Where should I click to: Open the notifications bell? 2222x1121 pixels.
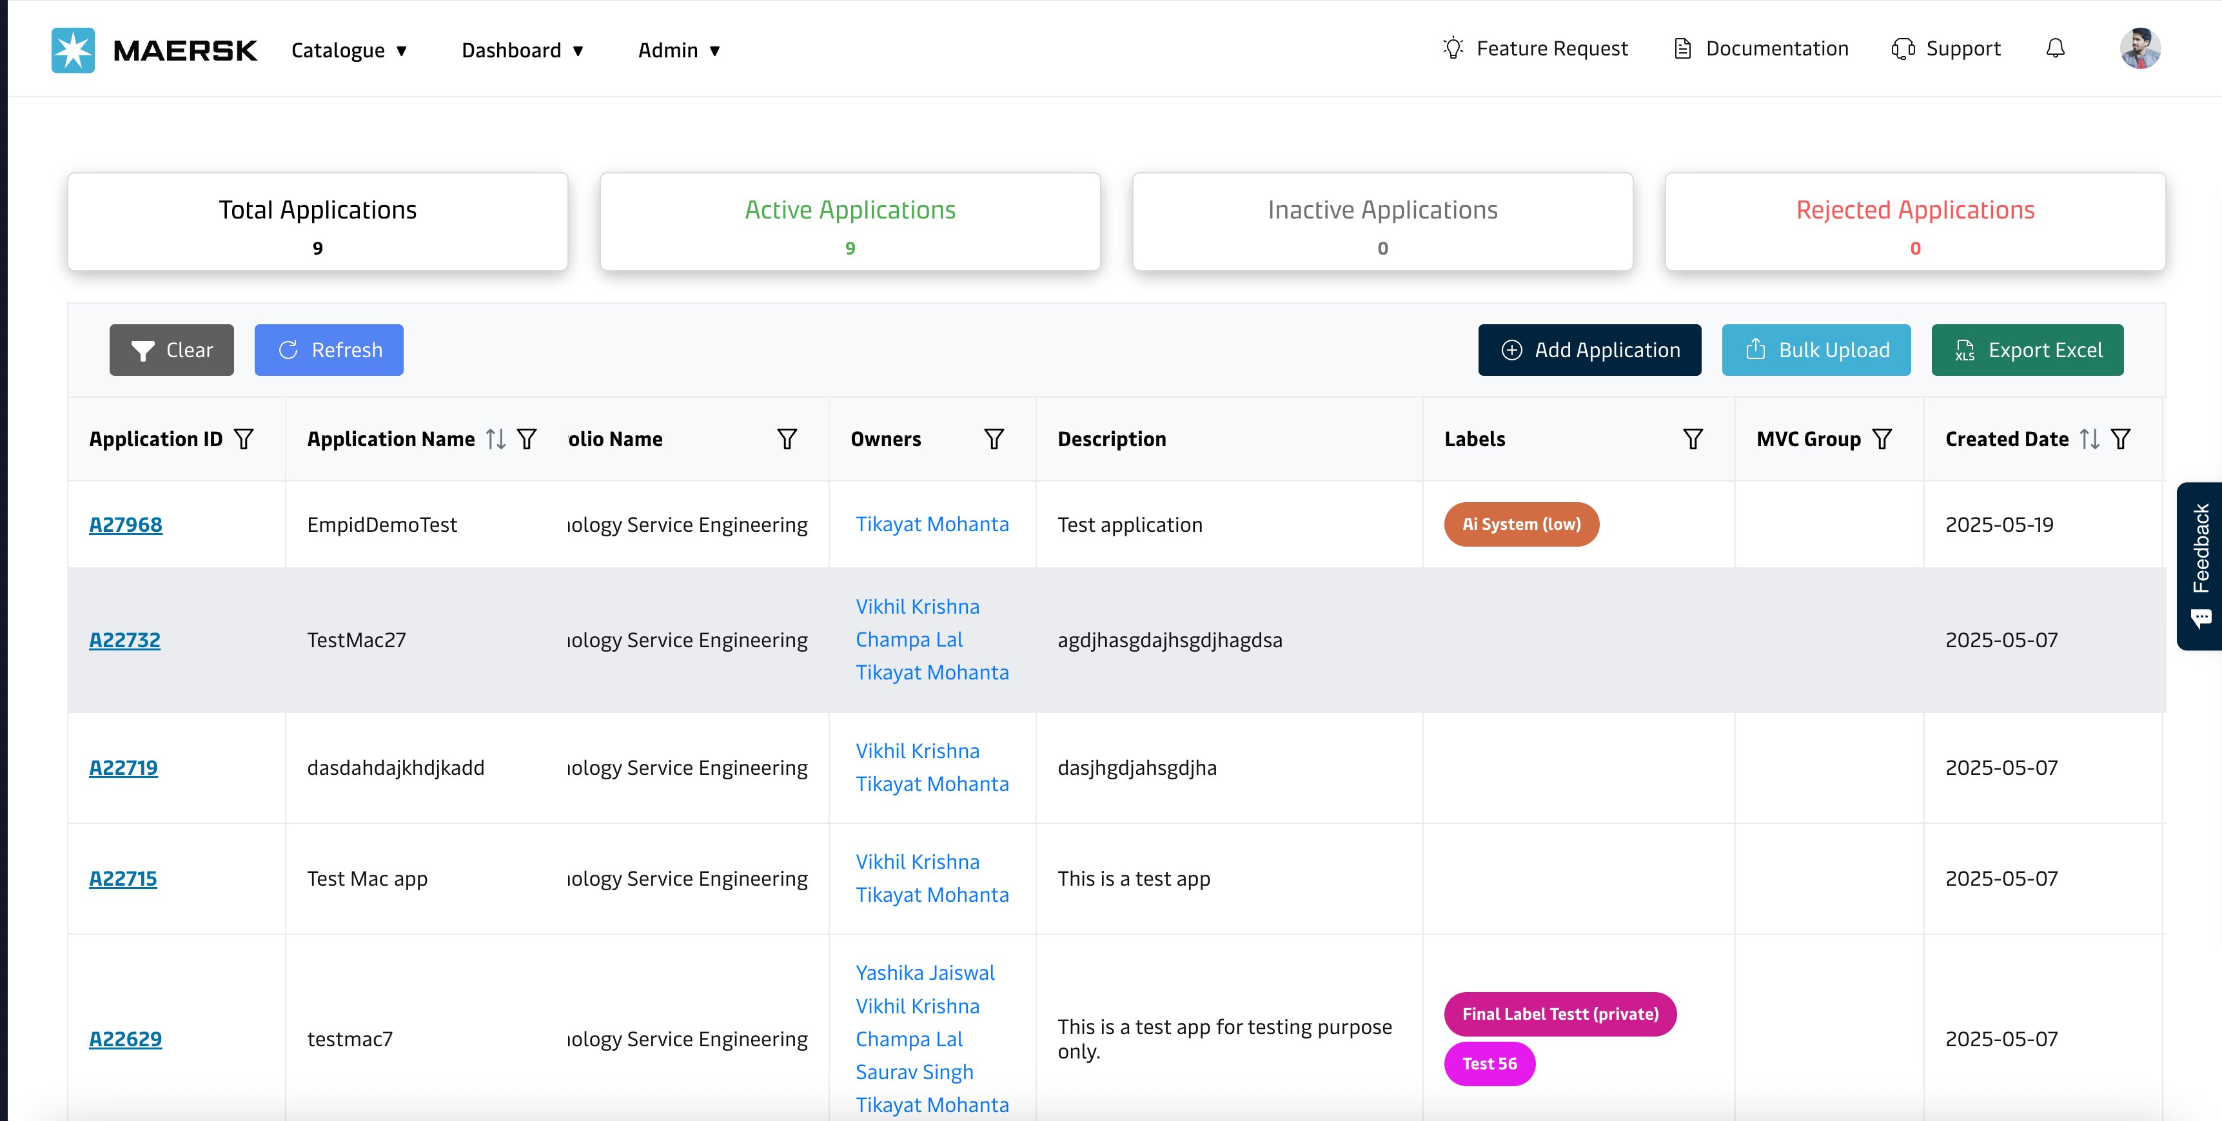pos(2056,48)
